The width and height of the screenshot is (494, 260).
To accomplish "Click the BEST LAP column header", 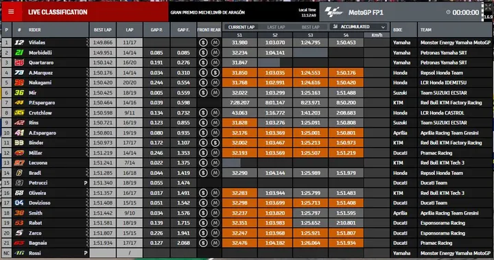I will pyautogui.click(x=103, y=30).
